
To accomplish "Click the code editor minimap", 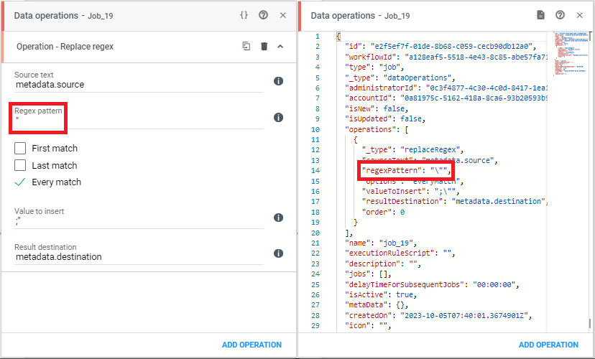I will pos(571,53).
